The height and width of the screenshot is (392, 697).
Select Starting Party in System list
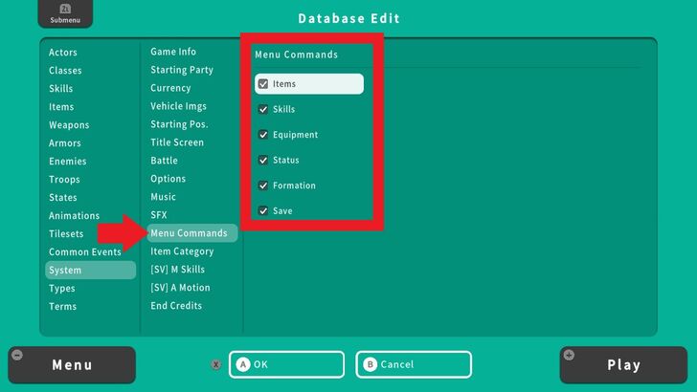[182, 70]
